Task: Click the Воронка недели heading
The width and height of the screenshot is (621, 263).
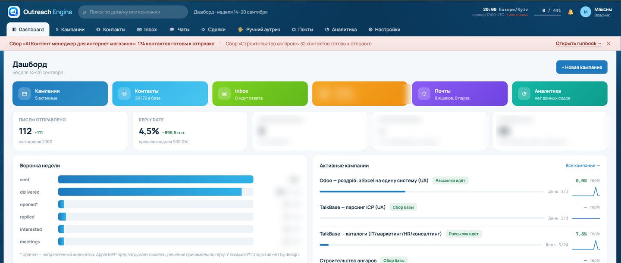Action: 40,165
